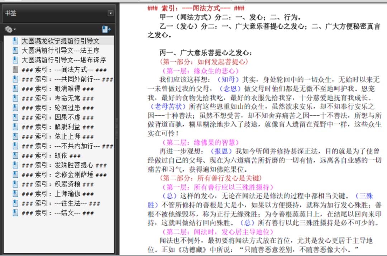The image size is (387, 256).
Task: Open bookmark 索引：轮回过患
Action: click(x=57, y=108)
